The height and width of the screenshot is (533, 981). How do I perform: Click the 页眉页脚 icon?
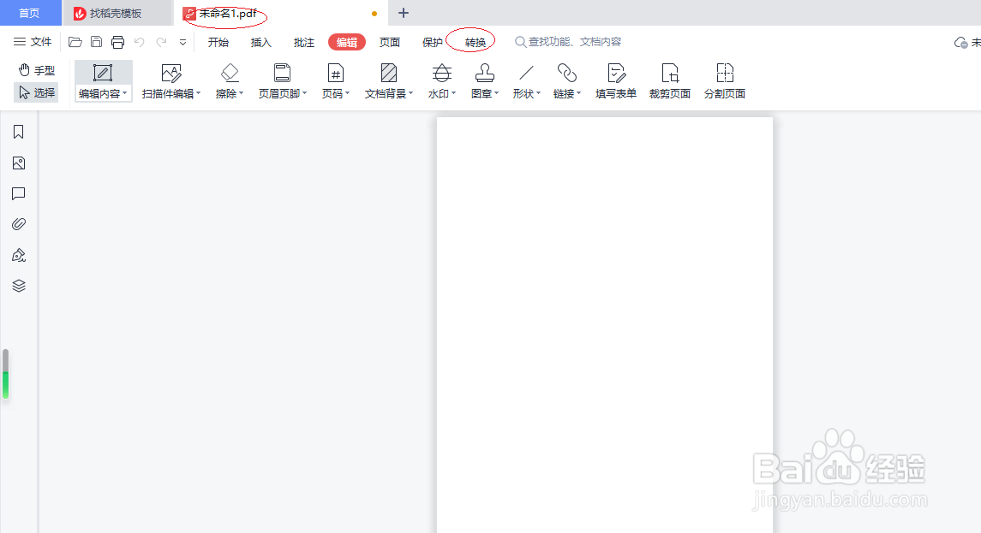(x=282, y=73)
